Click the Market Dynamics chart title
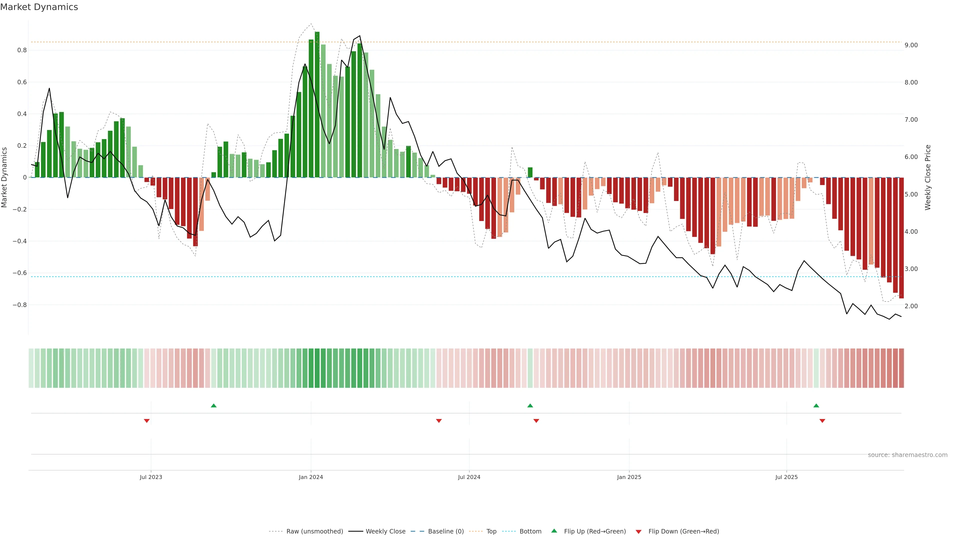 tap(39, 7)
